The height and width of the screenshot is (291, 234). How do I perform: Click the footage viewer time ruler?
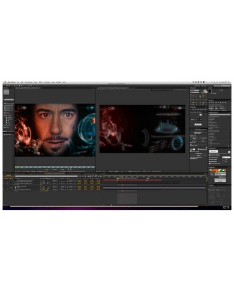[x=55, y=167]
